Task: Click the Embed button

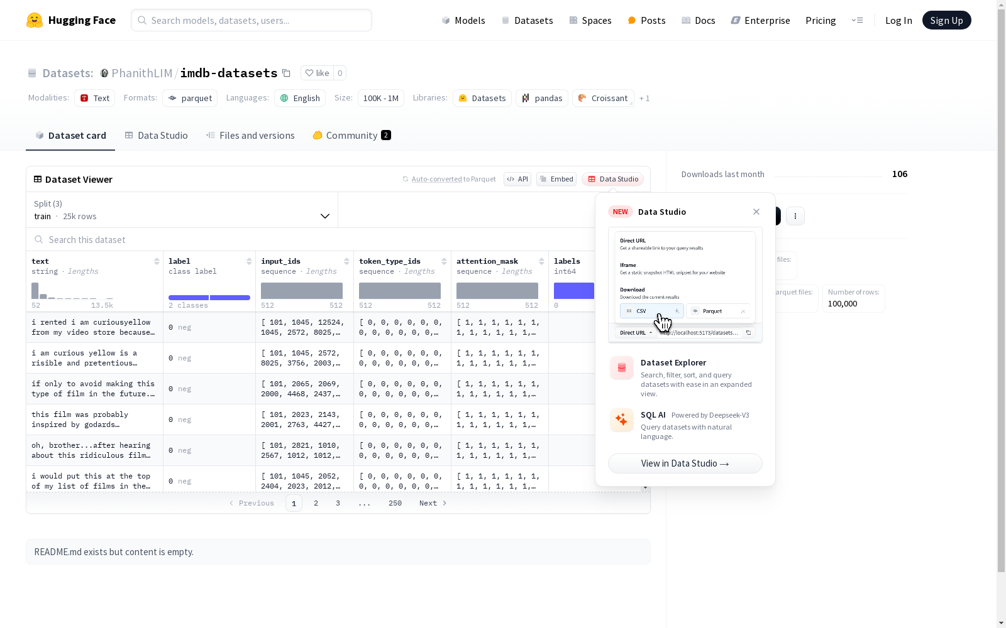Action: click(556, 179)
